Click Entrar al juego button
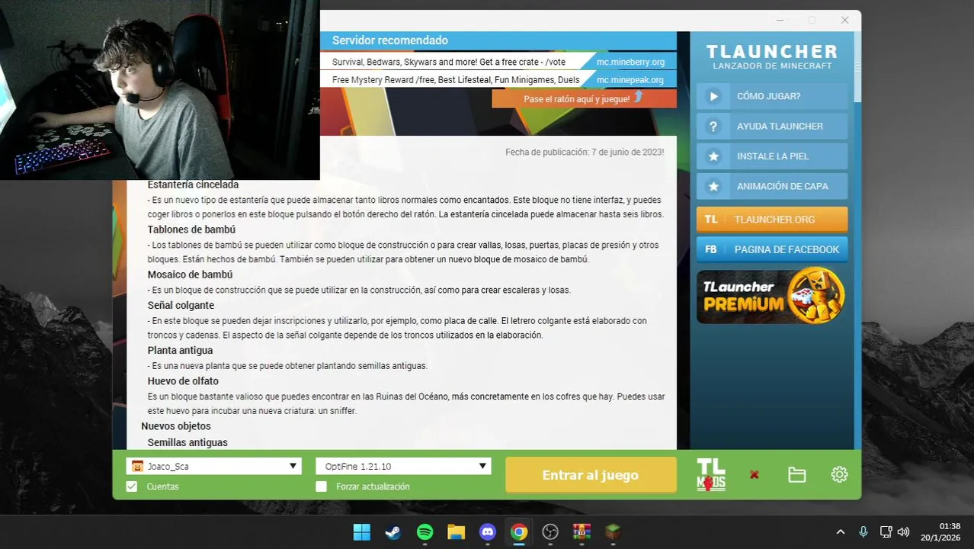 (591, 475)
